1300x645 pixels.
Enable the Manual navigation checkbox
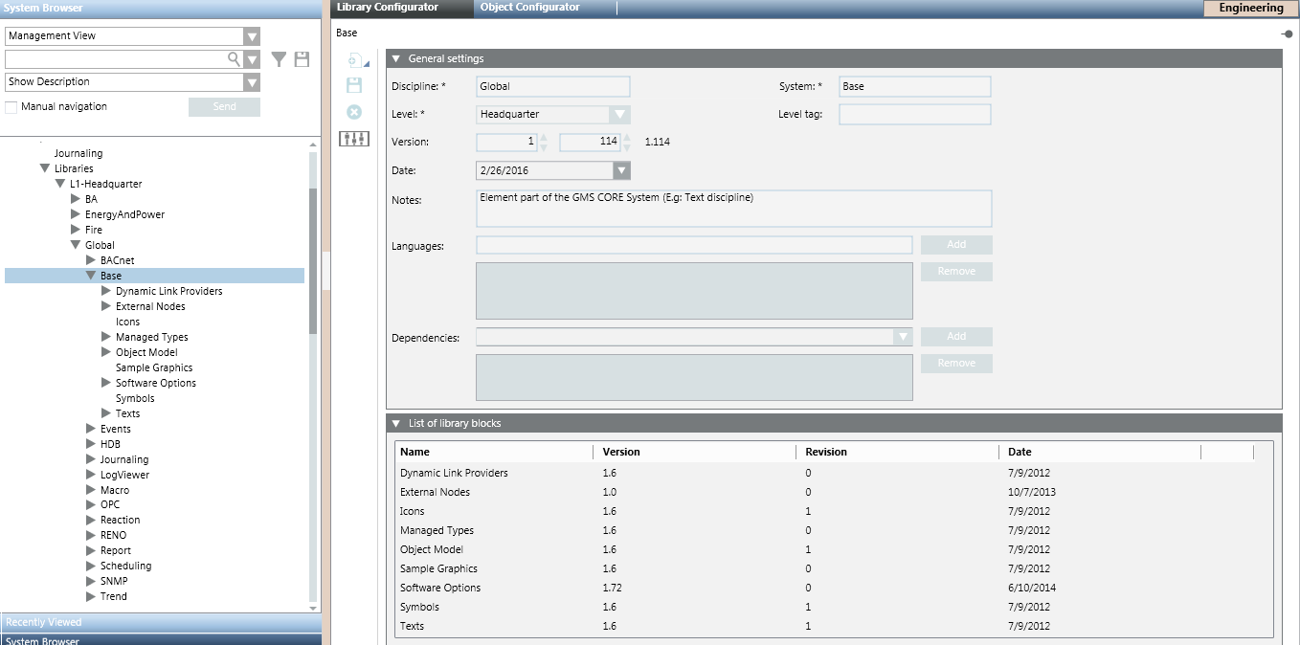pos(11,107)
